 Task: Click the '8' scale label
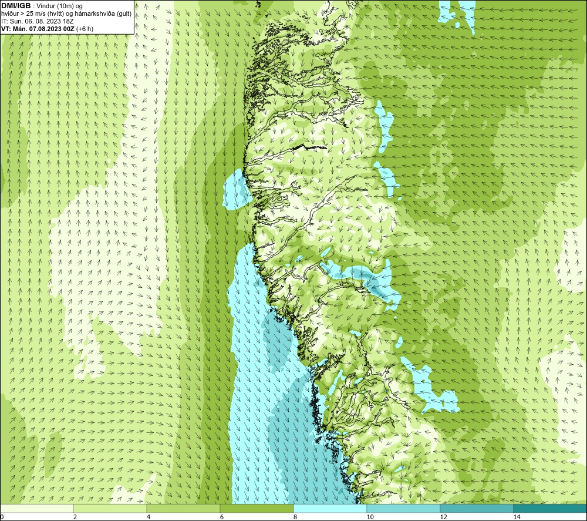[295, 517]
